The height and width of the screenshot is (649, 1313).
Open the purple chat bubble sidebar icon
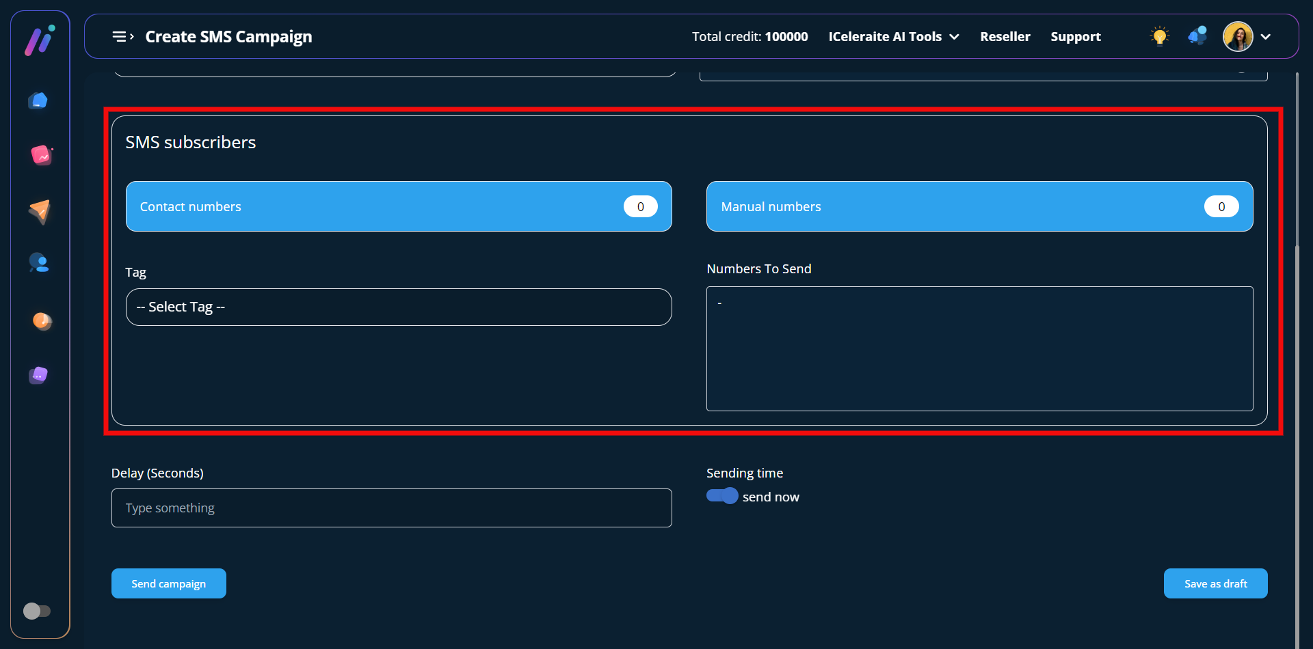[x=39, y=375]
